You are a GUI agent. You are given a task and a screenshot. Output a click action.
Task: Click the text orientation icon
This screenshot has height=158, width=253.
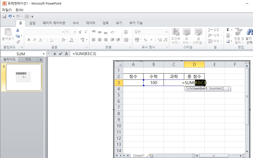tap(113, 32)
